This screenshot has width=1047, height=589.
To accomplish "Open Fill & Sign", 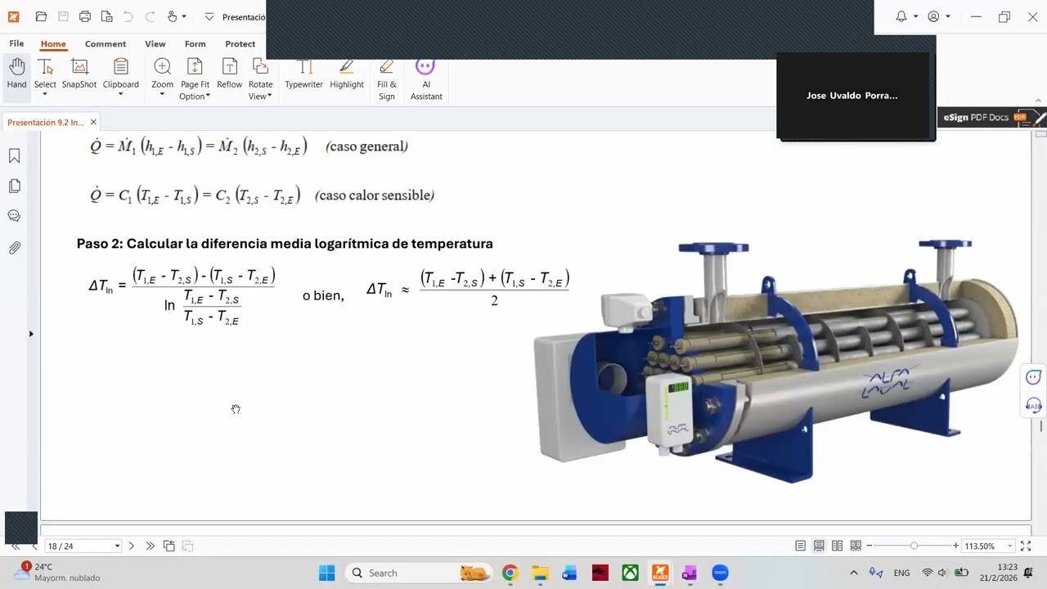I will (x=387, y=78).
